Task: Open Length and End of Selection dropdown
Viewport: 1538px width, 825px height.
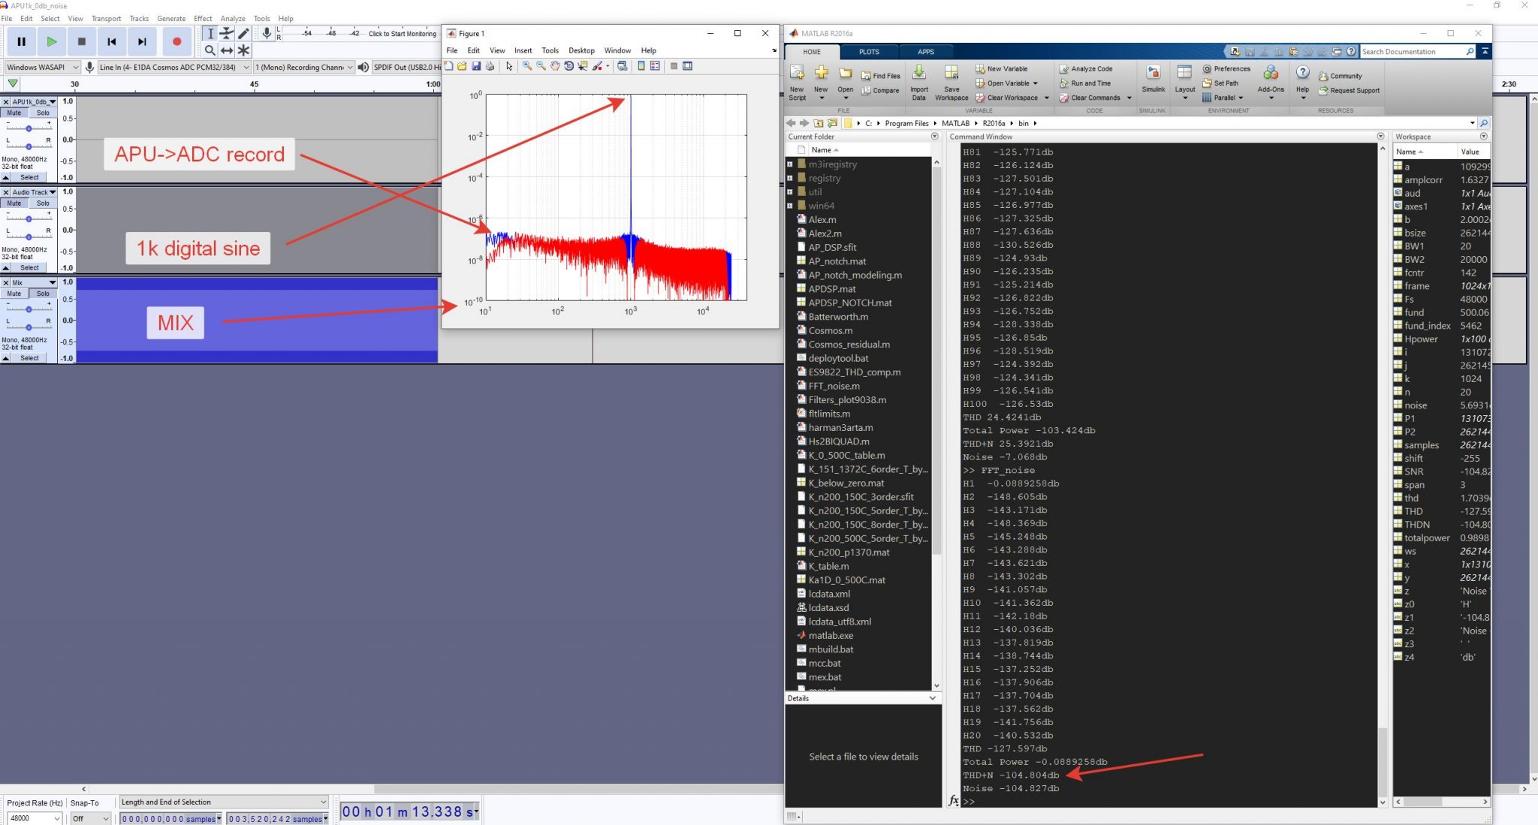Action: (x=224, y=802)
